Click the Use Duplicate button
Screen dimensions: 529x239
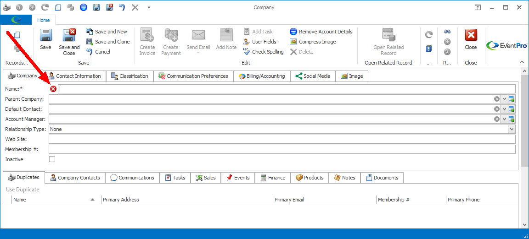[x=23, y=190]
